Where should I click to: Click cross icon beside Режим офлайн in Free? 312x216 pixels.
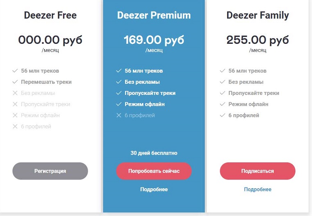pyautogui.click(x=15, y=115)
